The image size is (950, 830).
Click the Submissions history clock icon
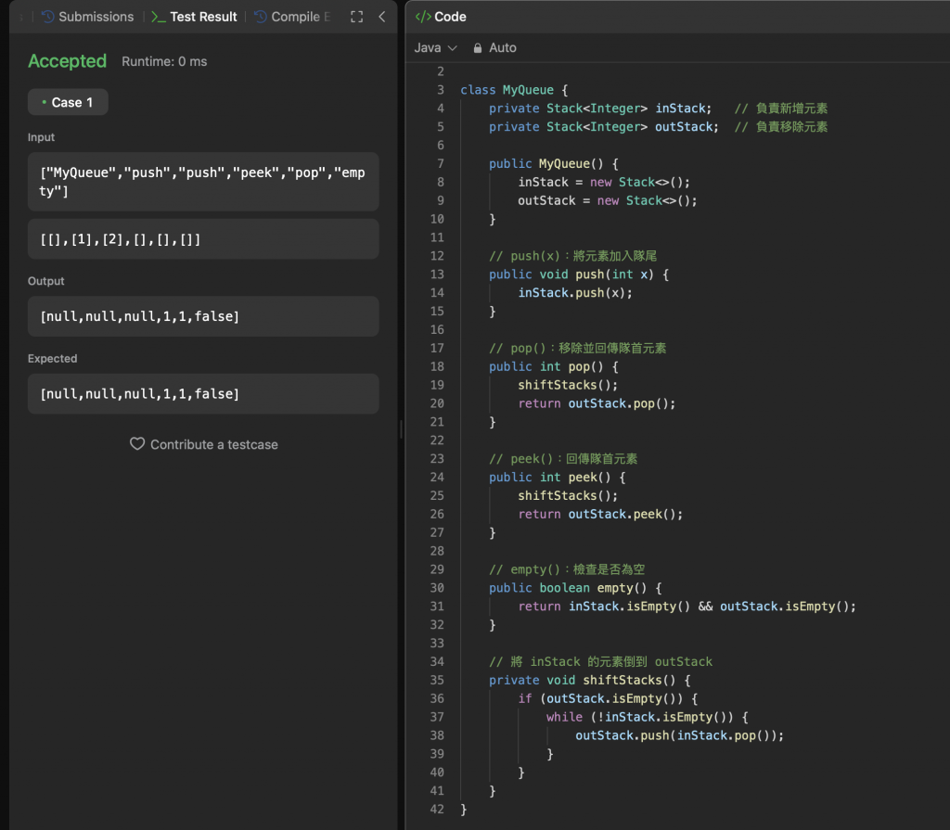click(x=47, y=17)
